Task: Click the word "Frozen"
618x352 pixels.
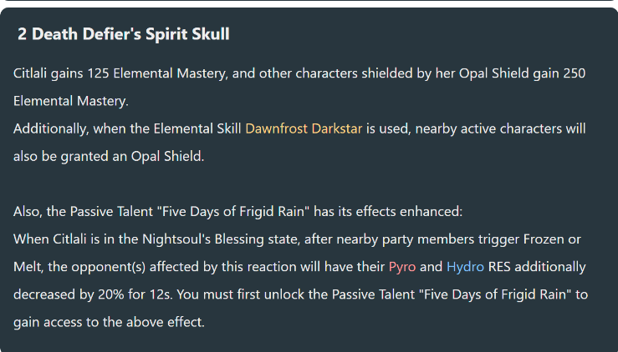Action: coord(545,239)
